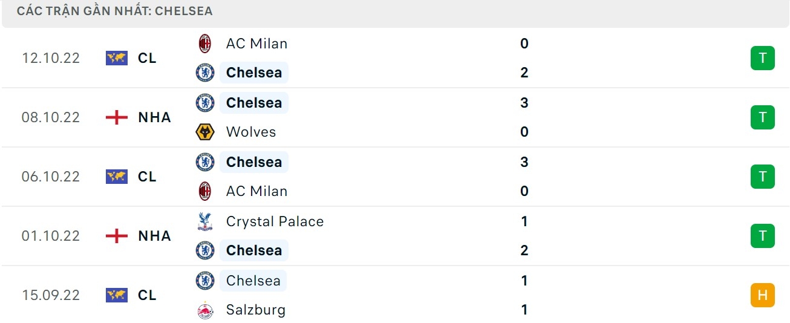Click the AC Milan crest in the 12.10.22 match

[x=205, y=44]
